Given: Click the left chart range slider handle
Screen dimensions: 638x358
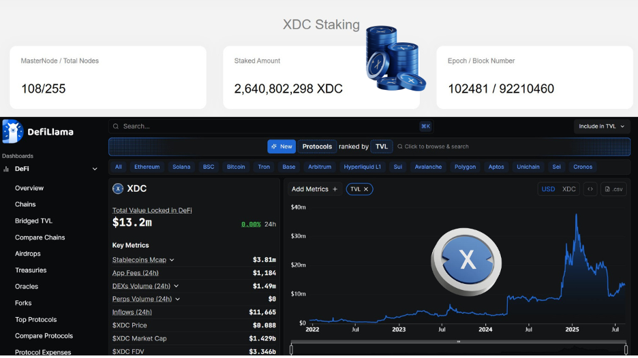Looking at the screenshot, I should tap(291, 349).
